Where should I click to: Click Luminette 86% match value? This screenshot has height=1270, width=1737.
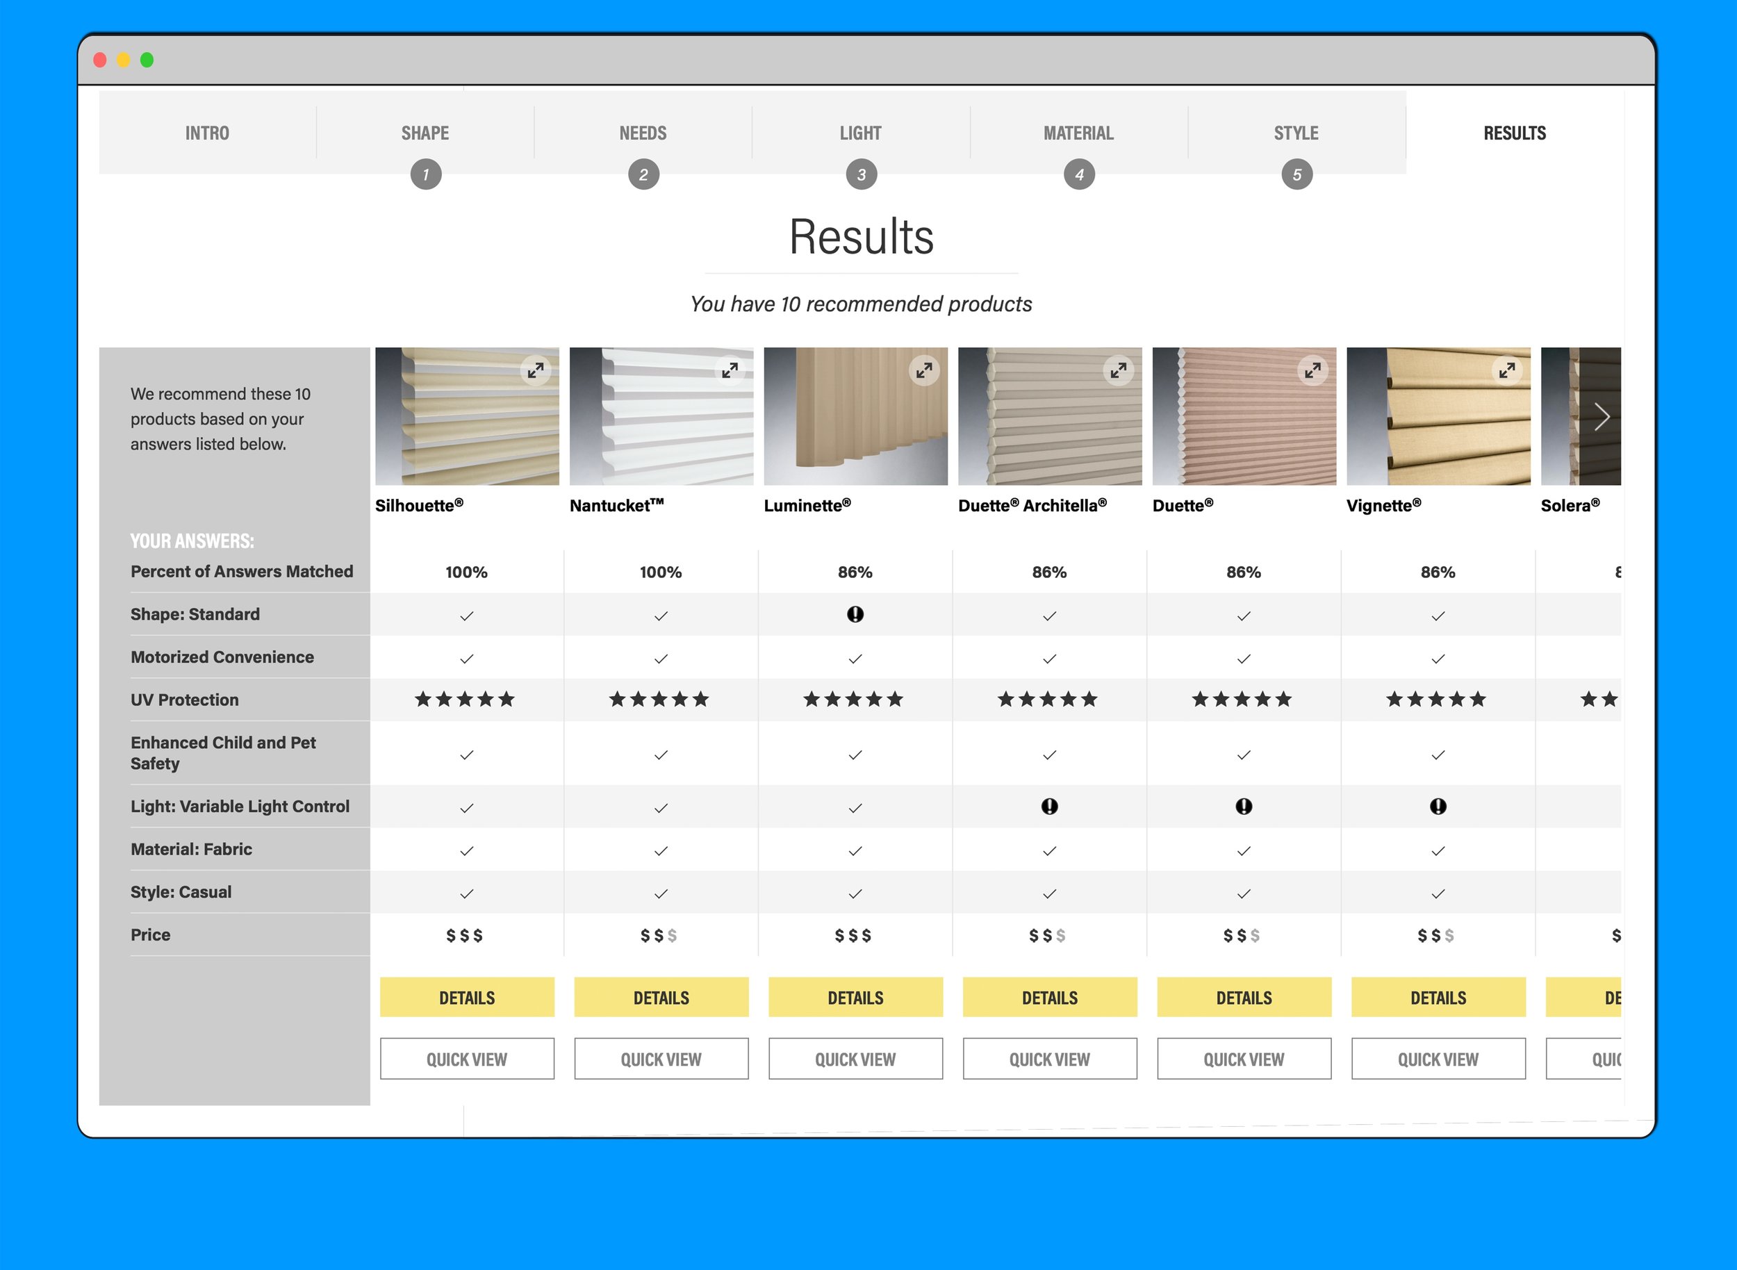(x=855, y=572)
